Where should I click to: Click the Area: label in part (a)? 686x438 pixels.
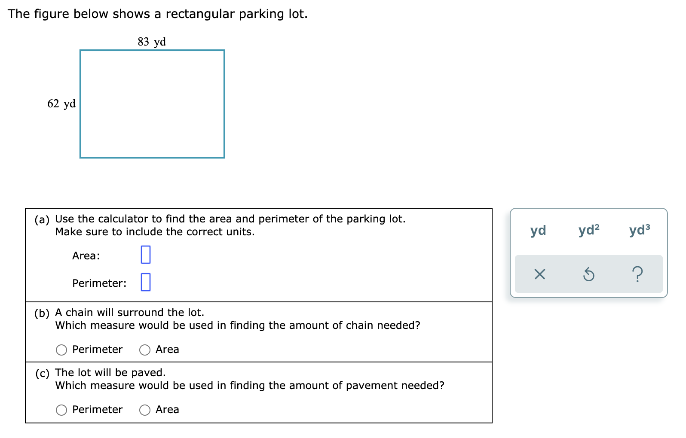tap(86, 256)
